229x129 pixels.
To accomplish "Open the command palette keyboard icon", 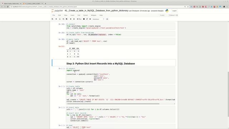I will click(107, 19).
